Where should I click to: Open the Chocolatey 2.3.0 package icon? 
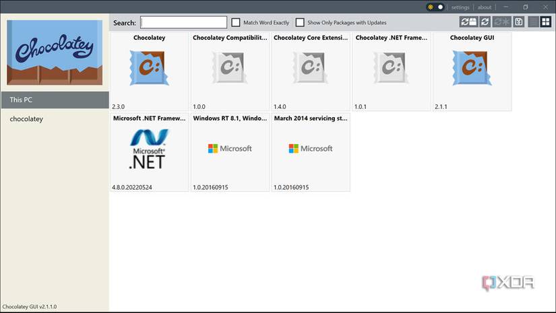coord(150,67)
